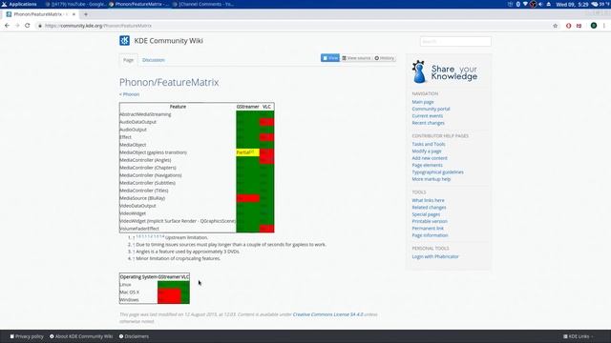Open the What links here link
This screenshot has height=343, width=611.
pyautogui.click(x=429, y=200)
